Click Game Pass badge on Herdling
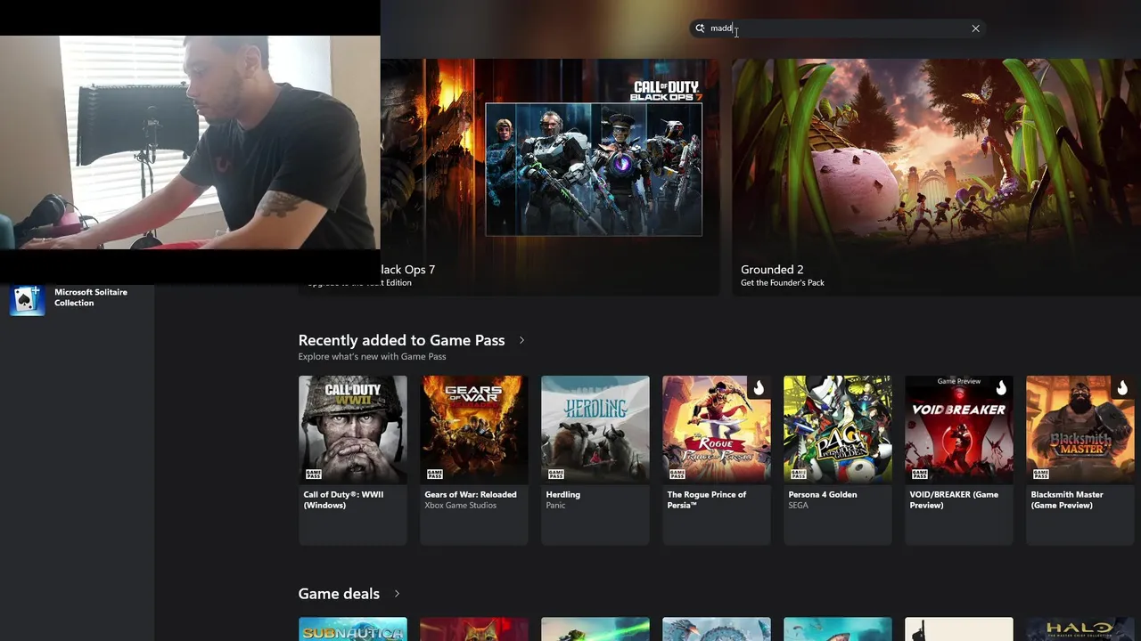The width and height of the screenshot is (1141, 641). (555, 475)
